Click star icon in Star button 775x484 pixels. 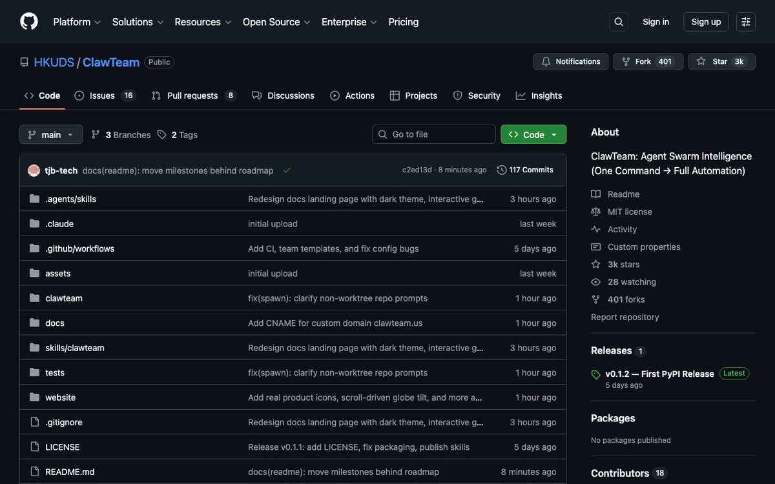pos(701,62)
